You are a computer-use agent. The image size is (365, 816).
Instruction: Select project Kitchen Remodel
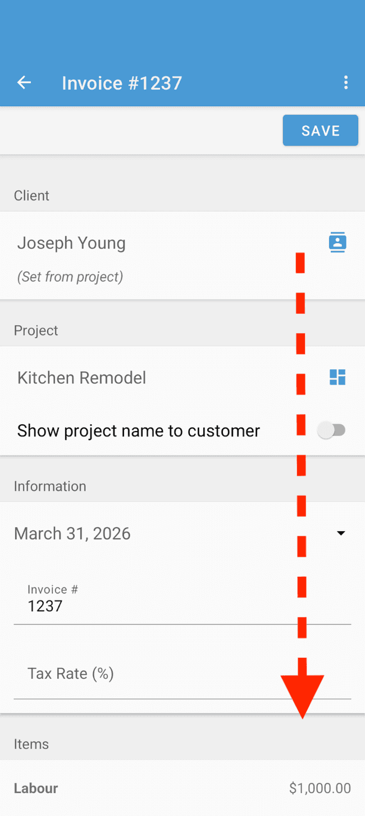[x=81, y=377]
